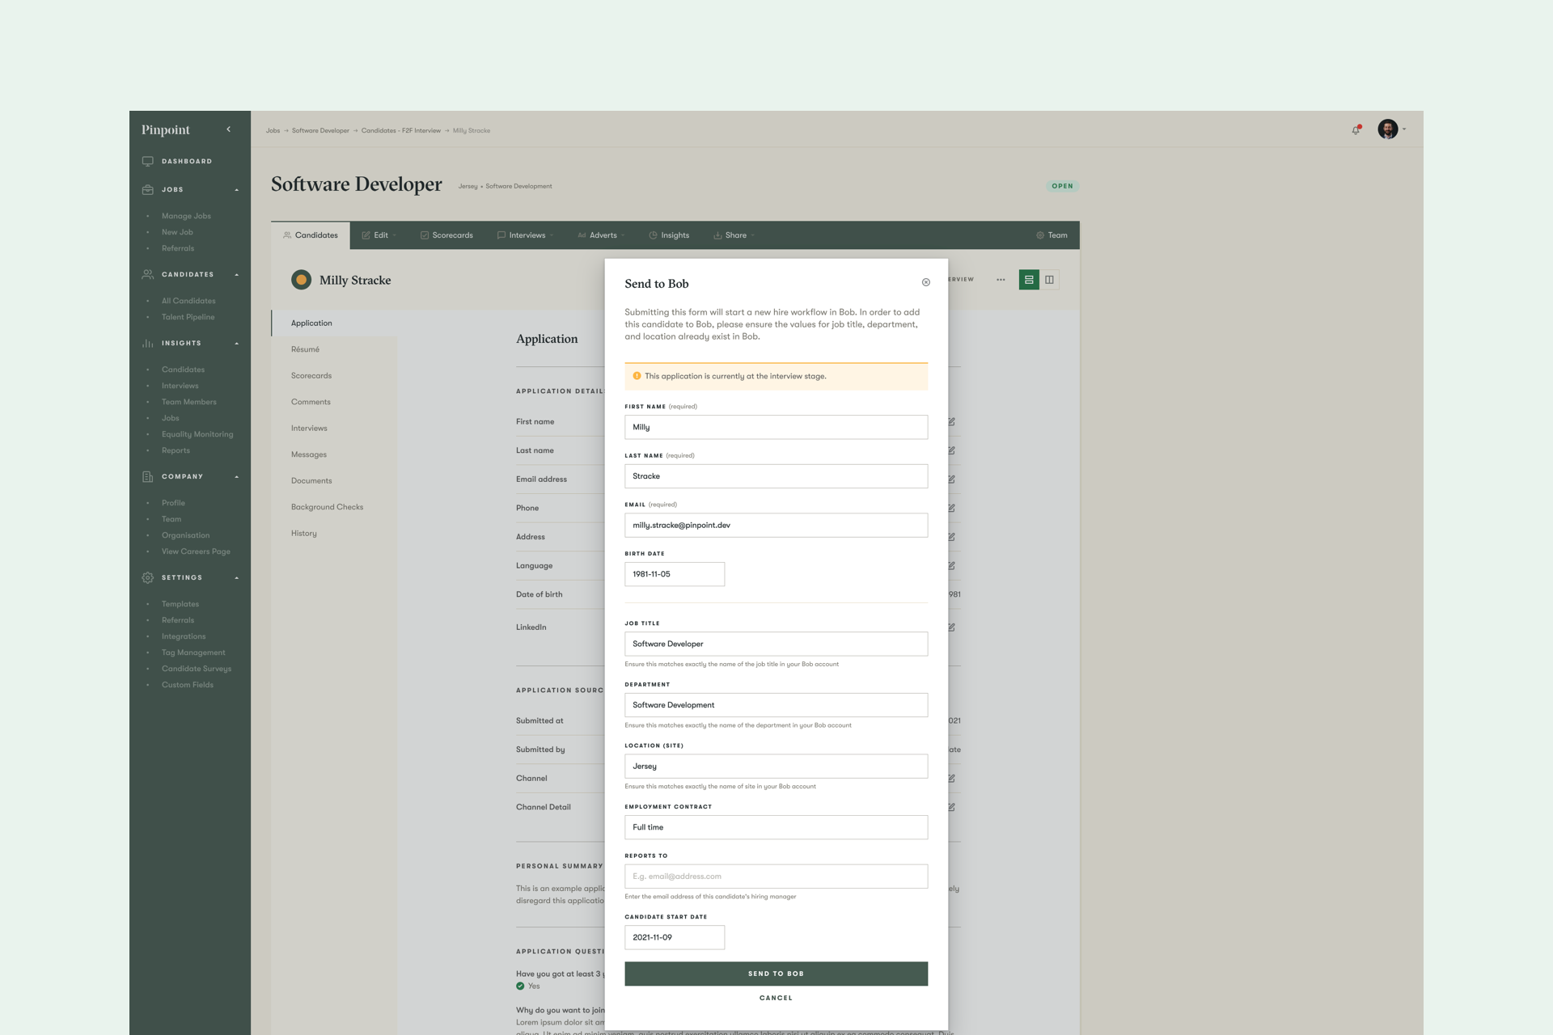Switch to the Résumé tab
Screen dimensions: 1553x1035
(x=305, y=349)
